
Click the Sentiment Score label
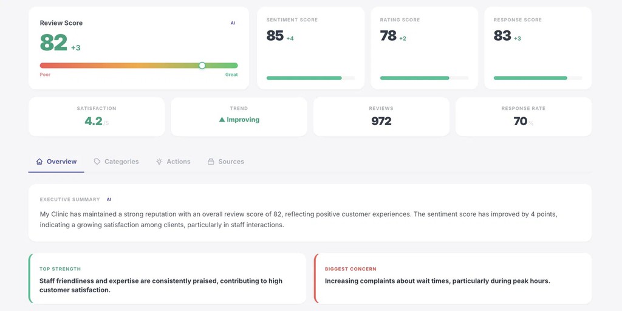tap(292, 20)
